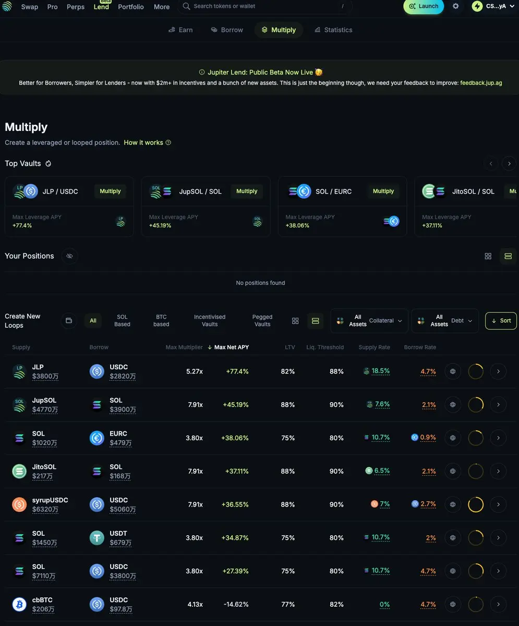Click utilization ring in SOL / USDT row
519x626 pixels.
tap(476, 538)
